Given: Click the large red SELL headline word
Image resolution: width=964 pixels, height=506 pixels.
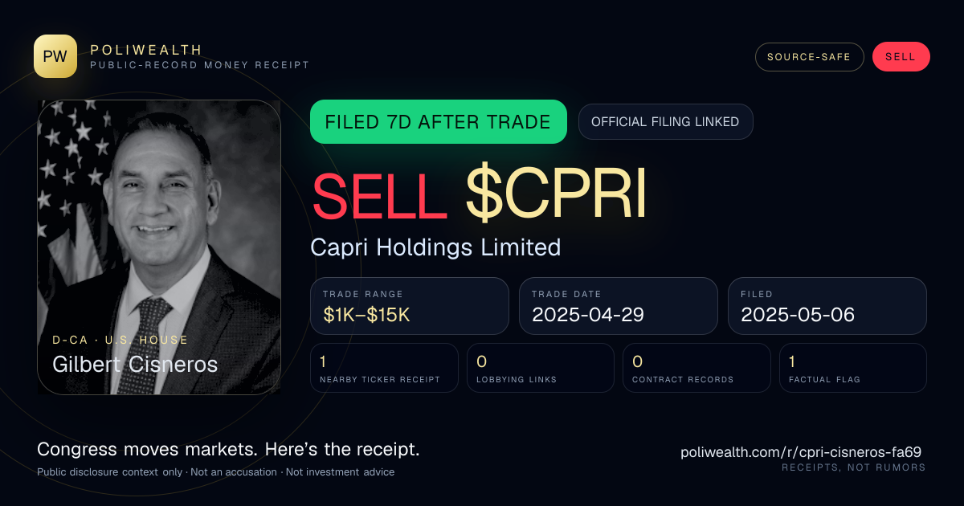Looking at the screenshot, I should [x=379, y=195].
